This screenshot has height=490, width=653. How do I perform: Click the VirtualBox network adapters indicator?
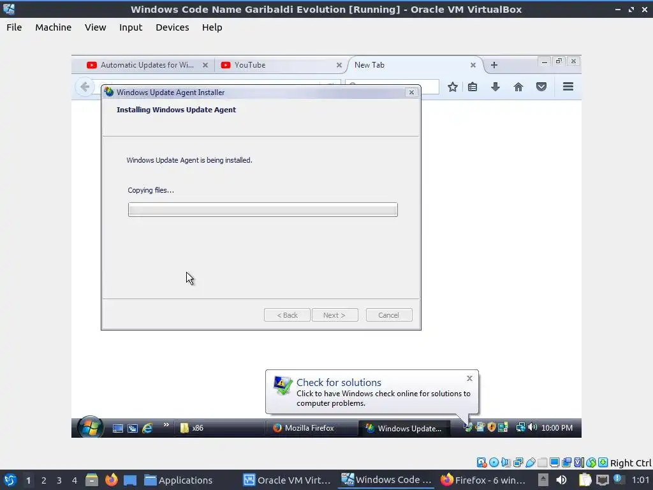(518, 463)
